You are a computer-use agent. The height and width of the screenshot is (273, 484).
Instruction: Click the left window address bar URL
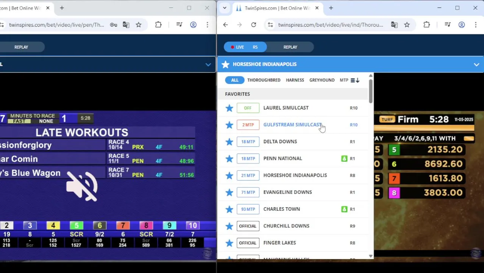pos(56,25)
